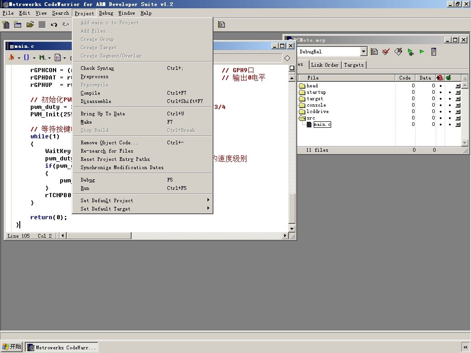Open the markers popup M icon
This screenshot has width=471, height=353.
point(42,57)
